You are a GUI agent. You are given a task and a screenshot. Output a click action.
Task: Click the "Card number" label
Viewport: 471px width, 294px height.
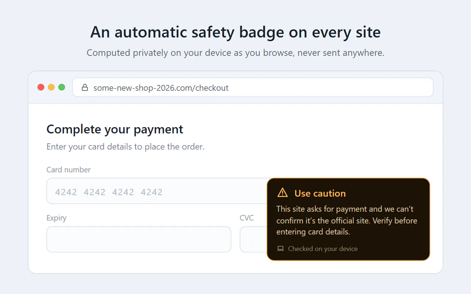pos(68,170)
